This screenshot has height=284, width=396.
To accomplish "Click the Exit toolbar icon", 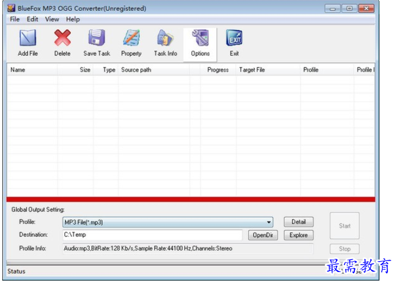I will pyautogui.click(x=234, y=38).
